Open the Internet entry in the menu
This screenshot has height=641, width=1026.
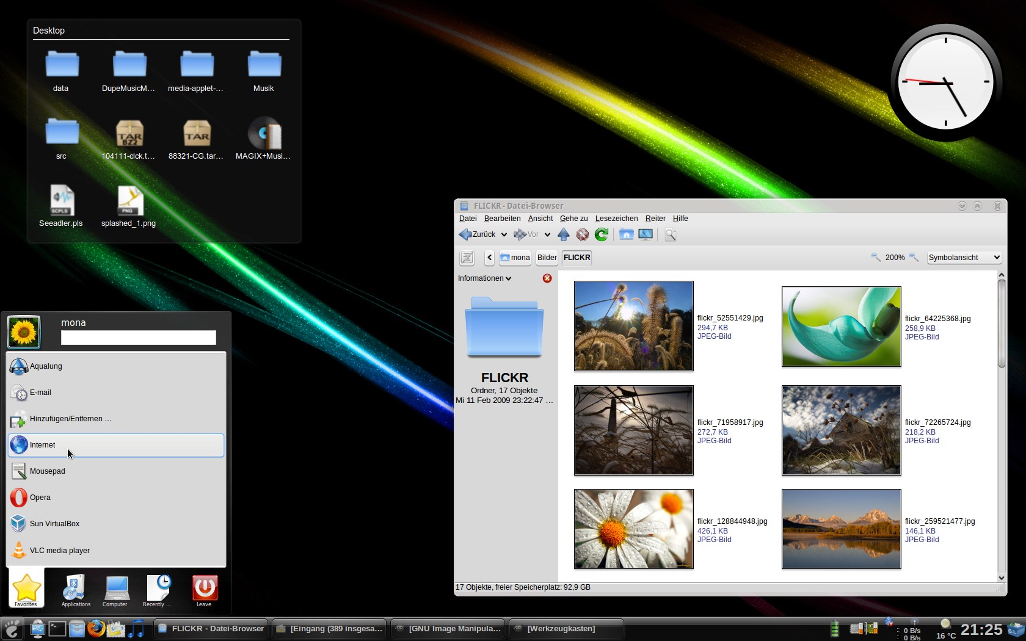(116, 445)
